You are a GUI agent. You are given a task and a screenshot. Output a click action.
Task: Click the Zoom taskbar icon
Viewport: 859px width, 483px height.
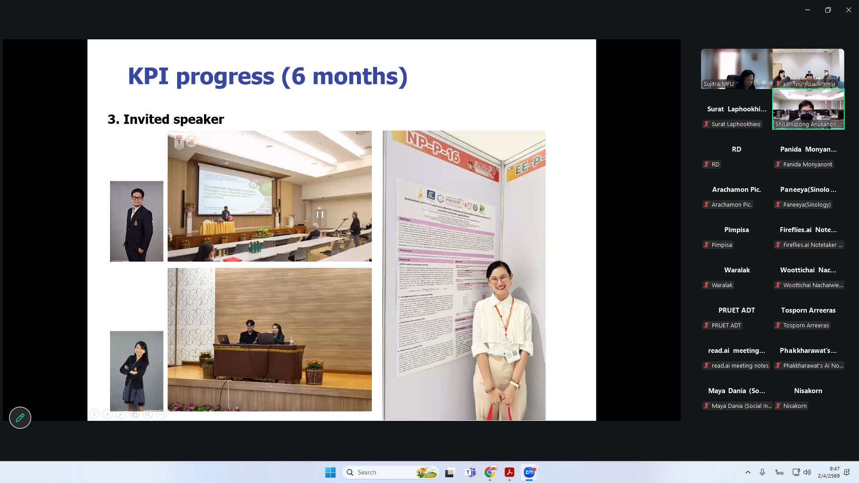coord(529,472)
